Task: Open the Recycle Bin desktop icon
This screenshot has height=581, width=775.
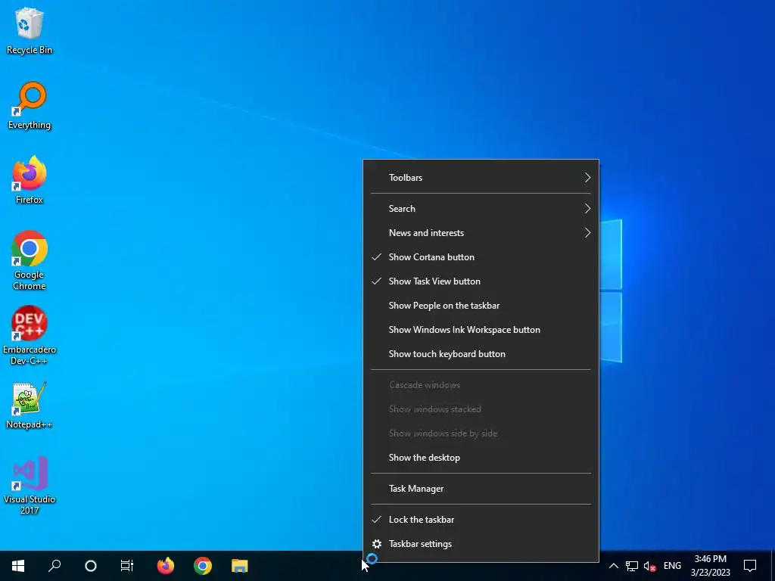Action: click(30, 30)
